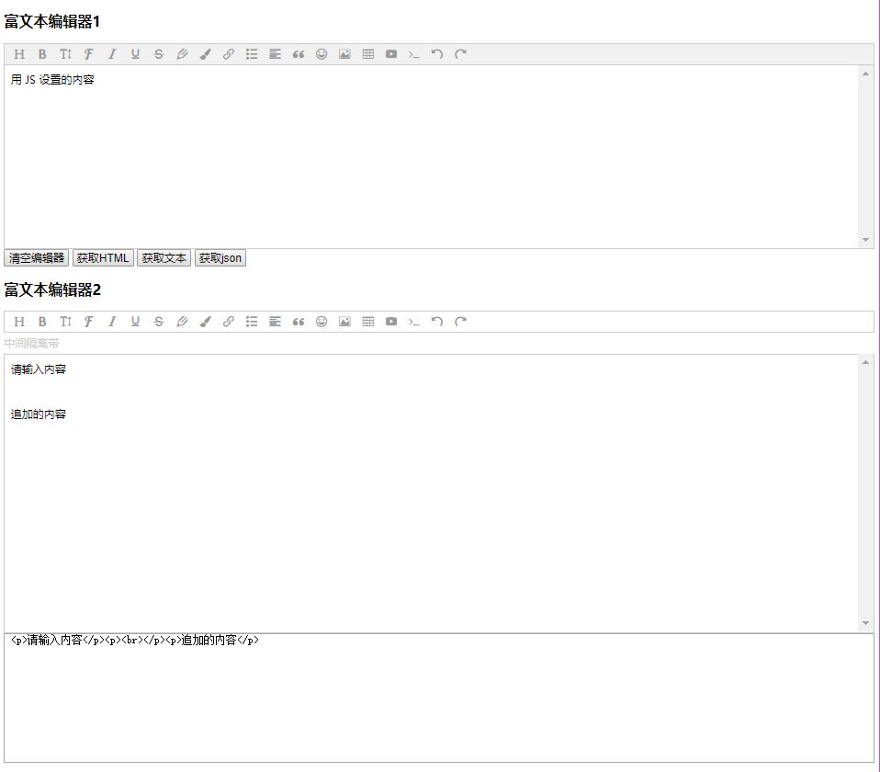880x772 pixels.
Task: Insert image using editor 2 image icon
Action: [x=344, y=321]
